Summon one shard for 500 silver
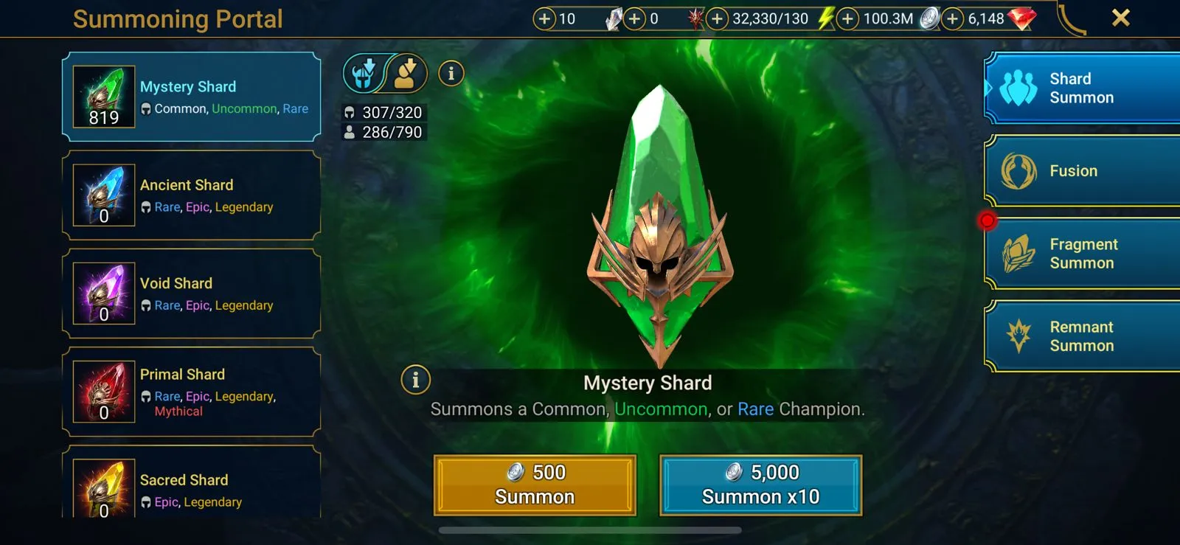Viewport: 1180px width, 545px height. (x=535, y=485)
